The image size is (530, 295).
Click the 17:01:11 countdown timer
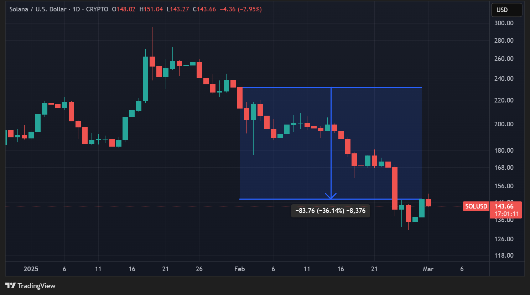(x=506, y=214)
